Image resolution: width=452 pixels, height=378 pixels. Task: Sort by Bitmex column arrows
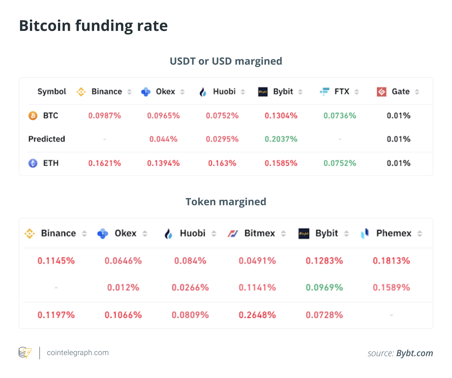pos(283,233)
